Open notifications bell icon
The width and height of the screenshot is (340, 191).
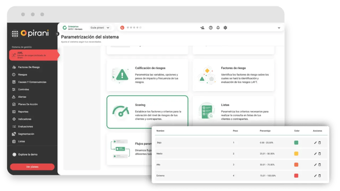point(218,28)
